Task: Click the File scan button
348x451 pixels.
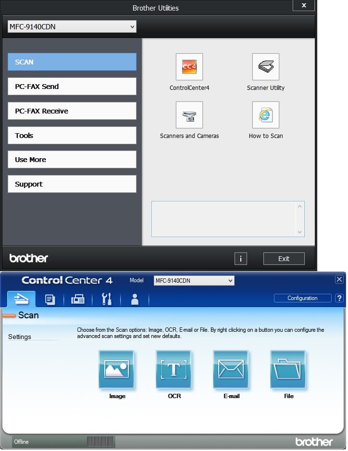Action: click(x=287, y=369)
